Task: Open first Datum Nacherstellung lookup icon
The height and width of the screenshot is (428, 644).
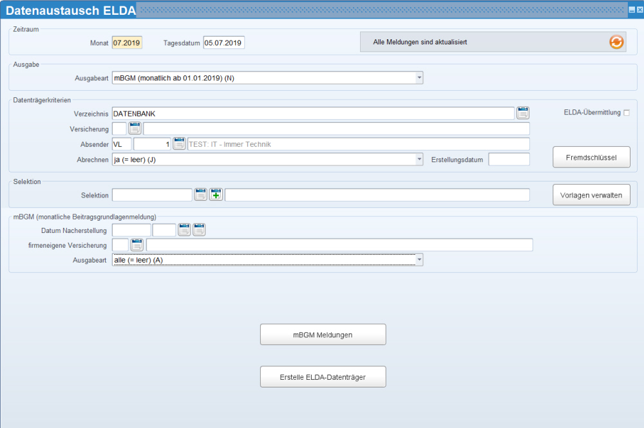Action: (184, 230)
